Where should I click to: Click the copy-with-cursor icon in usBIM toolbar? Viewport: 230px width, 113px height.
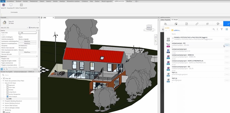(176, 24)
